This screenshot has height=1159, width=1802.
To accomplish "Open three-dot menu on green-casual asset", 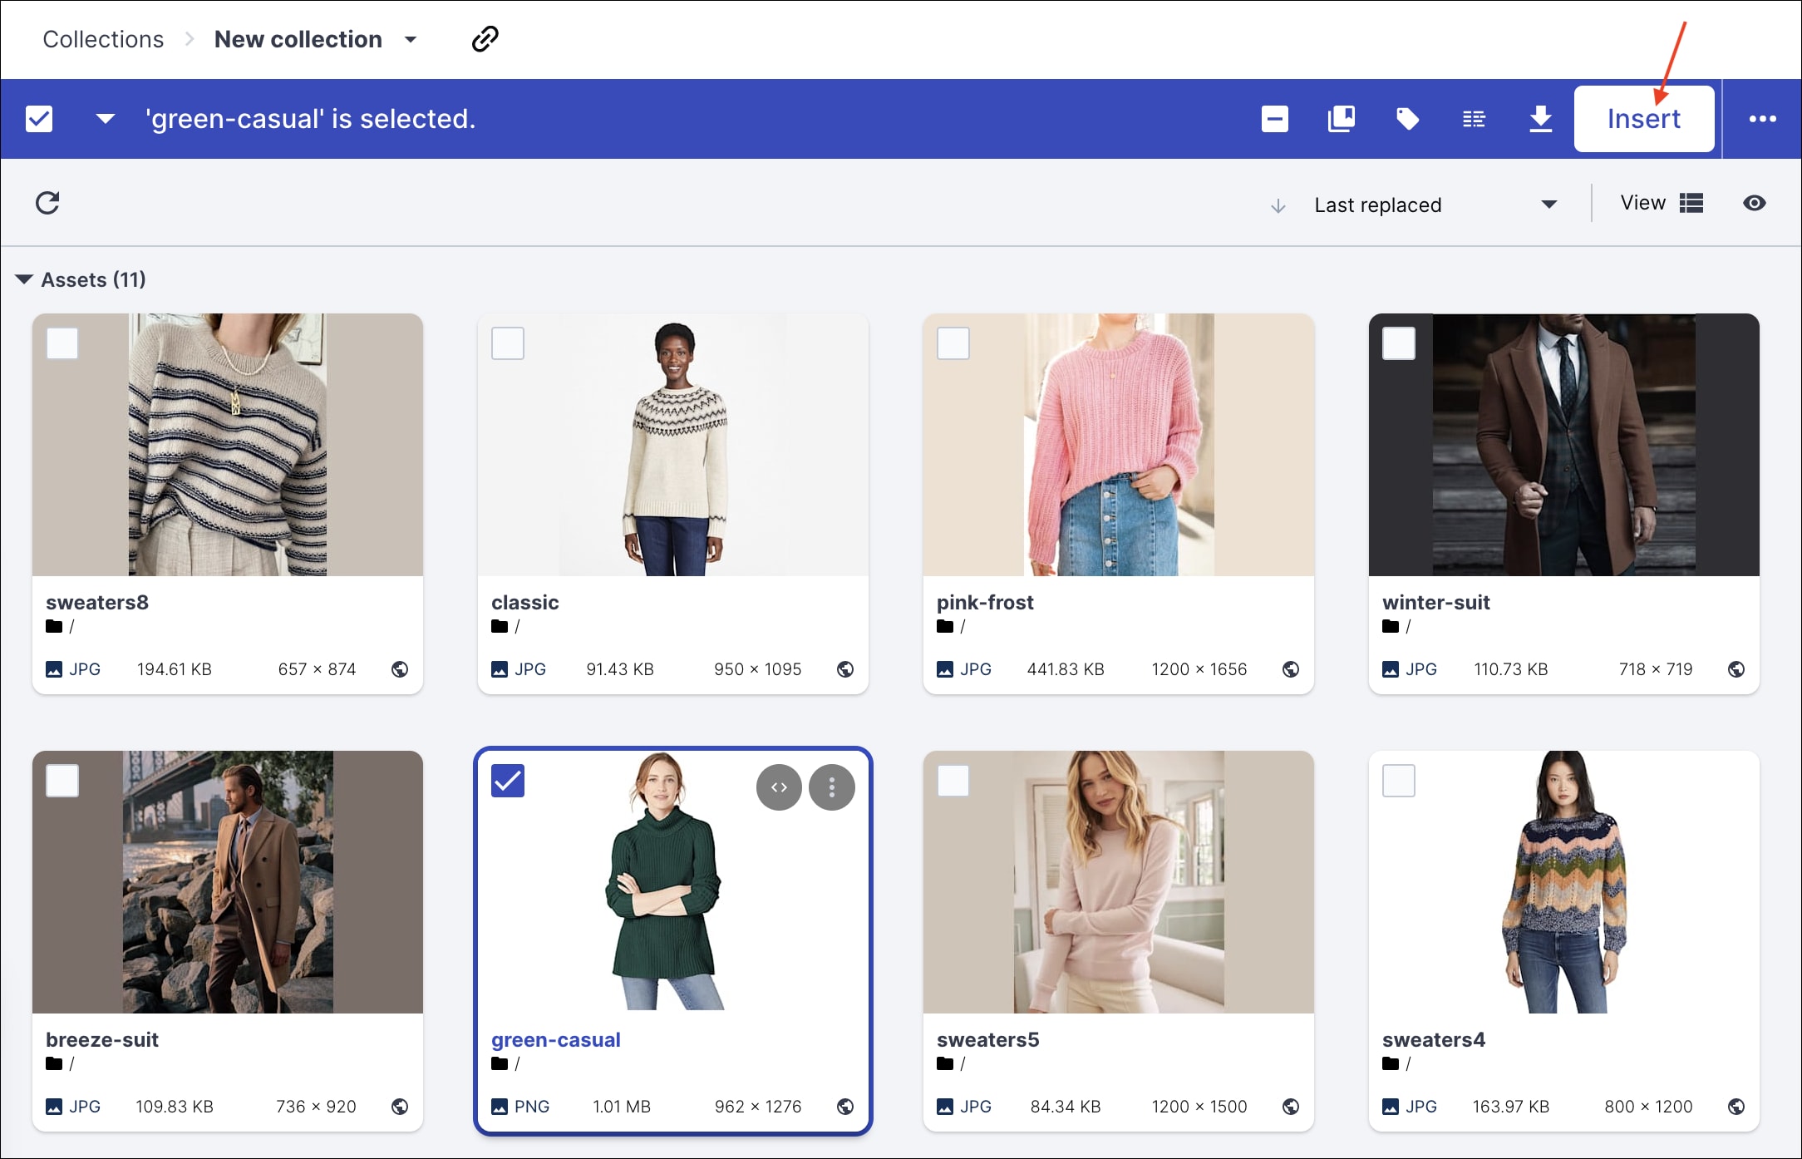I will (832, 787).
